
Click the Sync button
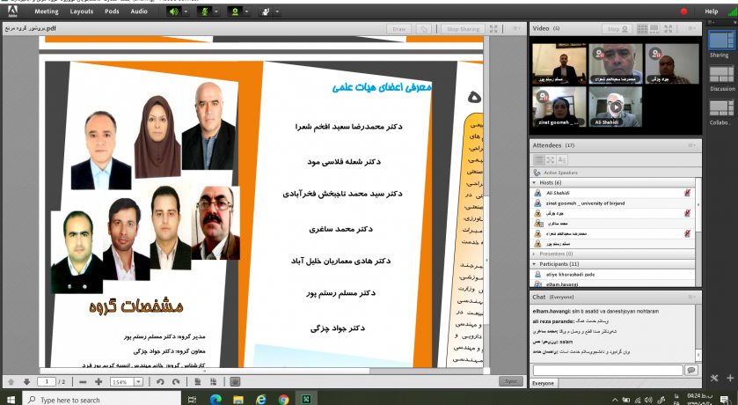(x=511, y=381)
